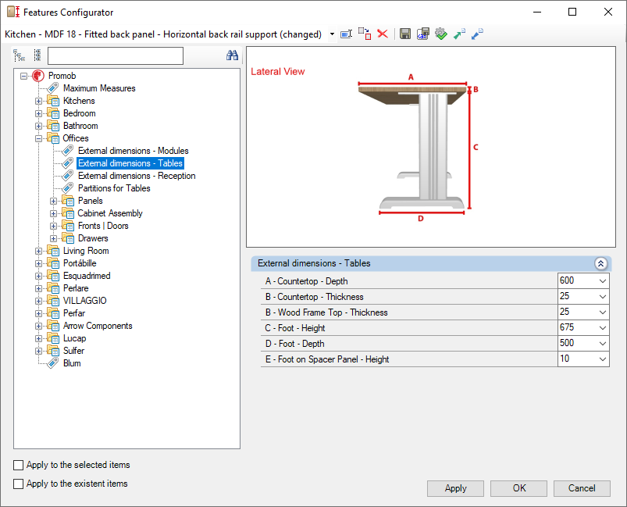Enable Apply to the selected items checkbox
Screen dimensions: 627x507
pyautogui.click(x=19, y=465)
